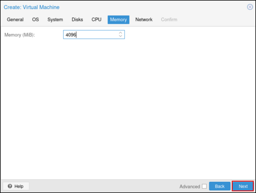The height and width of the screenshot is (193, 256).
Task: Open Help for the wizard
Action: click(x=16, y=186)
